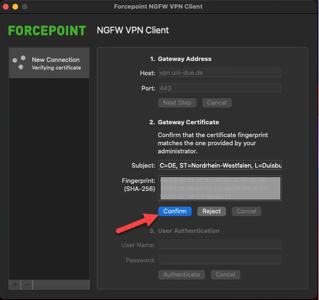Click the certificate Subject field
Image resolution: width=319 pixels, height=300 pixels.
pyautogui.click(x=220, y=165)
